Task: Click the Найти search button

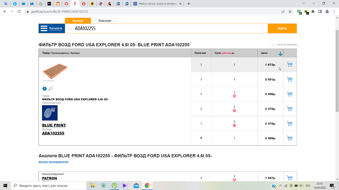Action: coord(282,28)
